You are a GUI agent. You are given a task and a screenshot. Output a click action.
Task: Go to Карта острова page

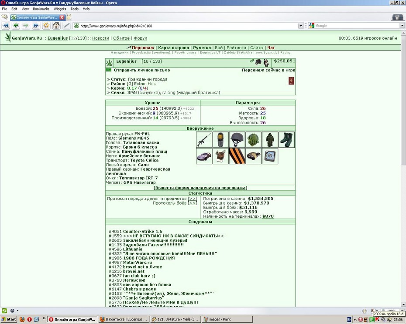click(x=173, y=48)
